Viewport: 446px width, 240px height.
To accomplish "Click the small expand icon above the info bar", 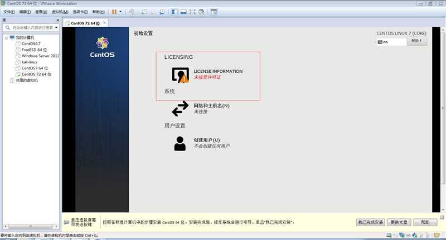I will [x=442, y=217].
